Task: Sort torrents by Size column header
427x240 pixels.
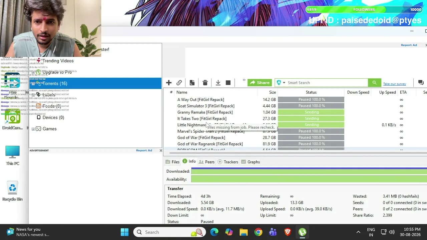Action: tap(273, 92)
